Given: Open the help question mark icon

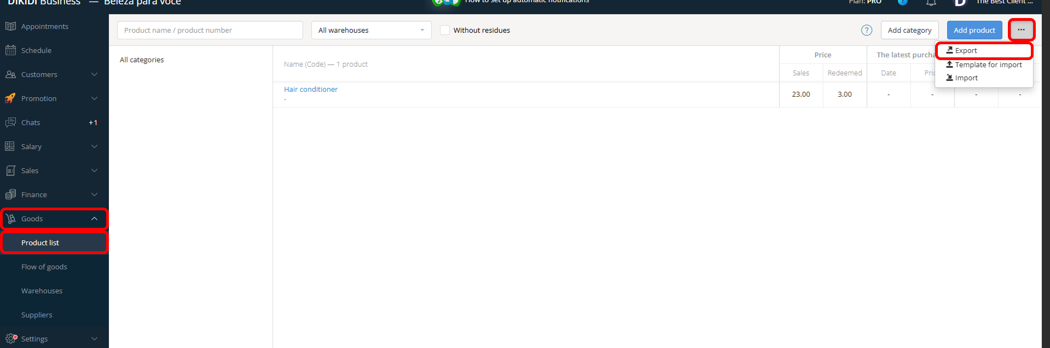Looking at the screenshot, I should [x=867, y=30].
